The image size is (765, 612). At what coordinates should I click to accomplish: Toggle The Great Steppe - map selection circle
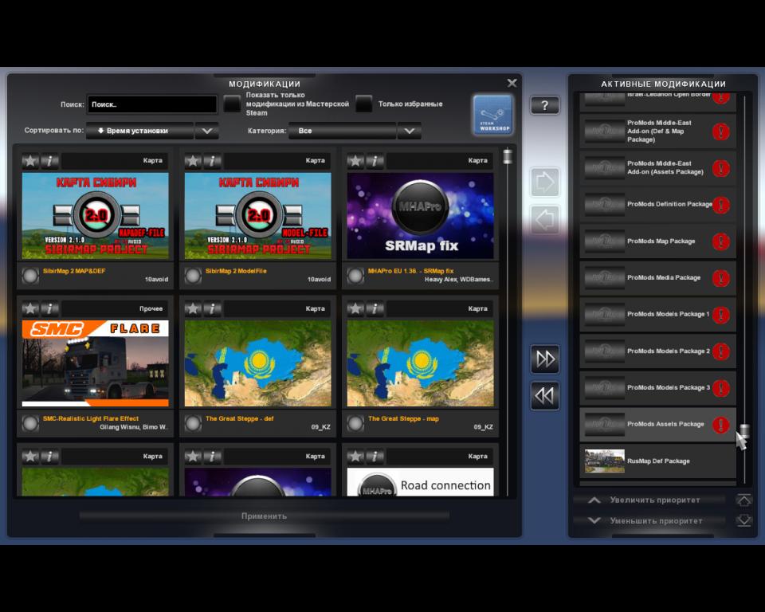click(355, 423)
